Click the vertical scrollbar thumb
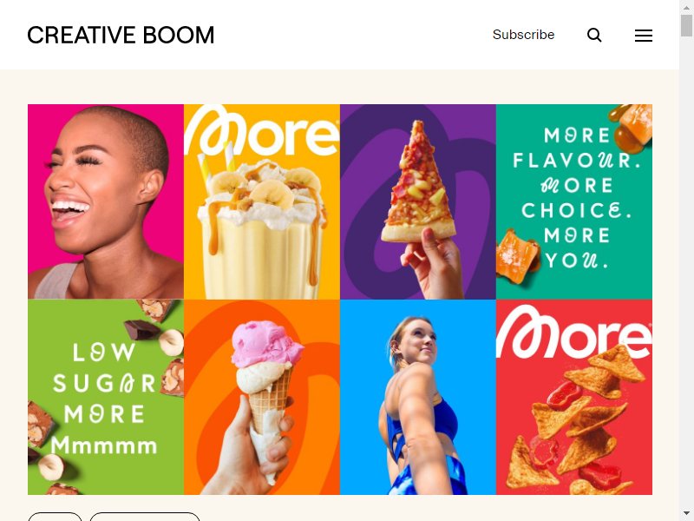Image resolution: width=694 pixels, height=521 pixels. (x=686, y=25)
